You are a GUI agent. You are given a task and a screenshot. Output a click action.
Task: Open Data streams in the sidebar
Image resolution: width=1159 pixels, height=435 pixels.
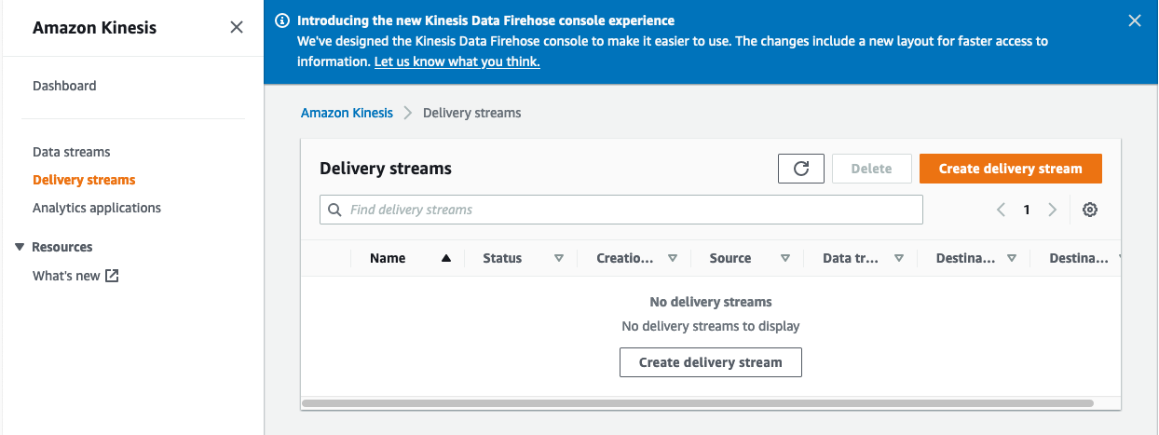(x=71, y=152)
